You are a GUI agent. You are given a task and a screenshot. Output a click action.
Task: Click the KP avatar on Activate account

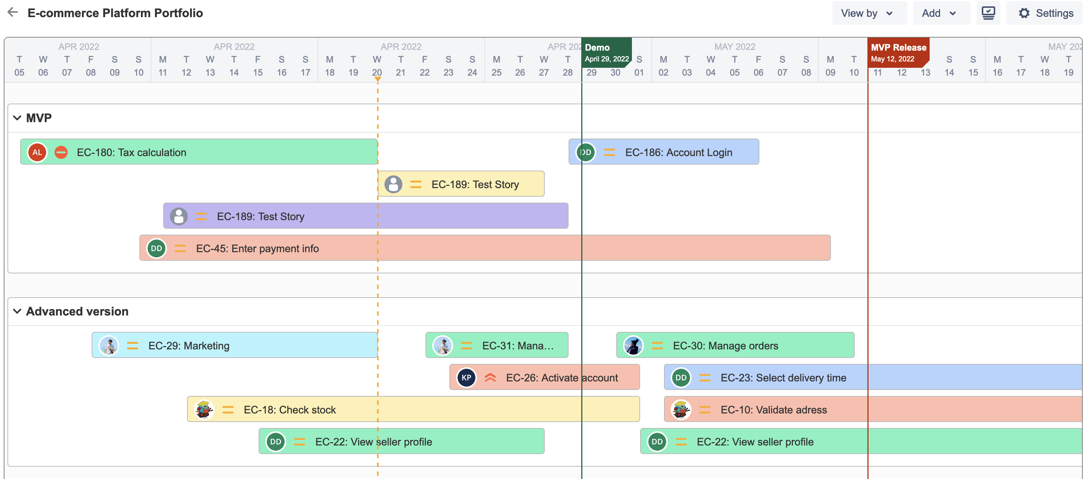coord(466,378)
